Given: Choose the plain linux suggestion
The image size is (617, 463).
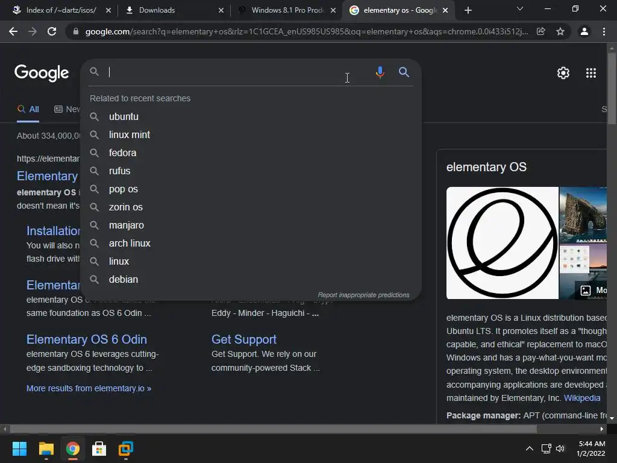Looking at the screenshot, I should tap(251, 262).
